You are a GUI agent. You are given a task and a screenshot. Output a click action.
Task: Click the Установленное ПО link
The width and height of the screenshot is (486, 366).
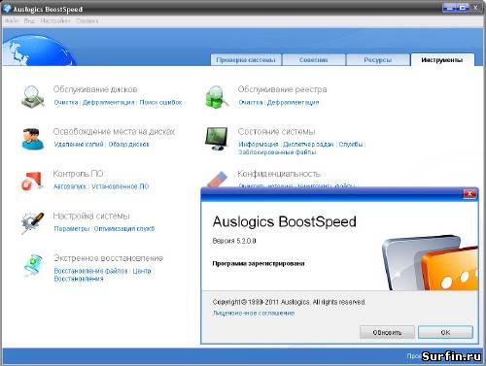pyautogui.click(x=121, y=186)
